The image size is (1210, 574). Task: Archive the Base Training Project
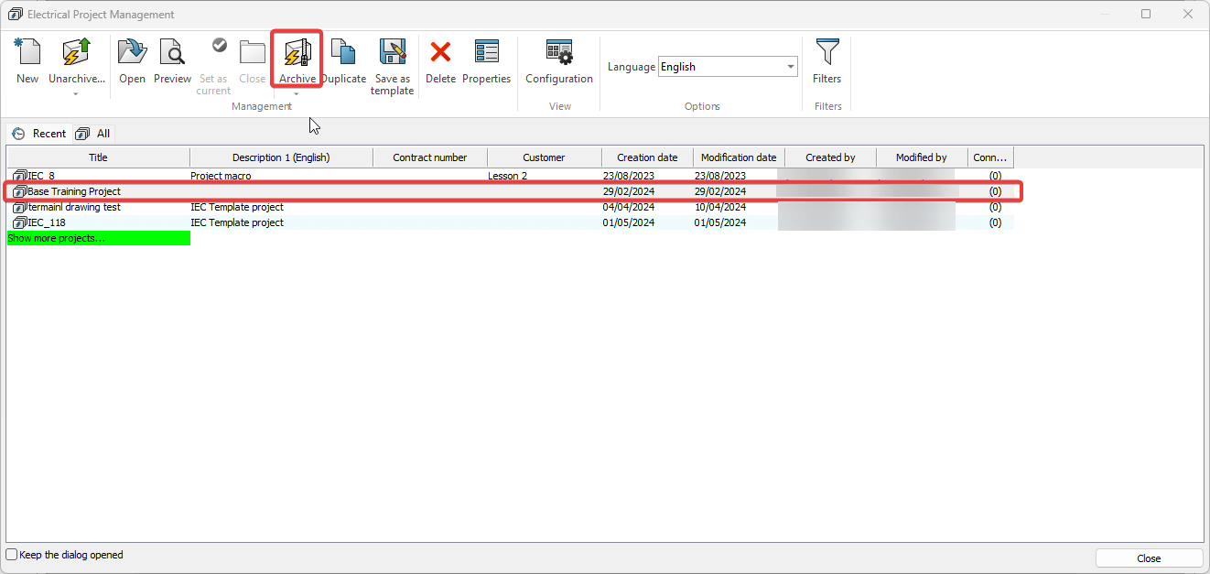pyautogui.click(x=296, y=57)
